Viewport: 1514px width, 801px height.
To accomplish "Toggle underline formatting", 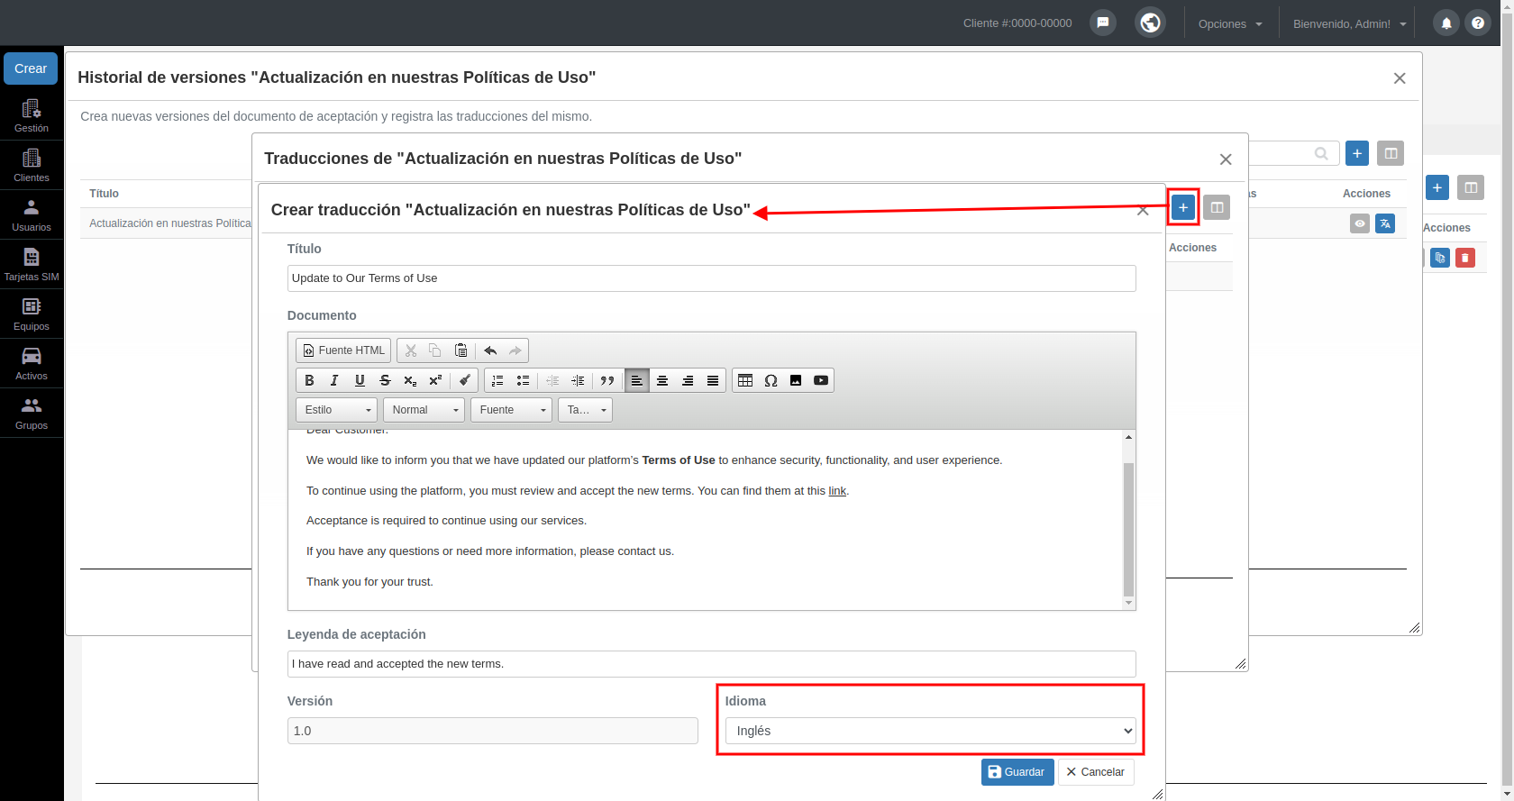I will click(x=360, y=380).
